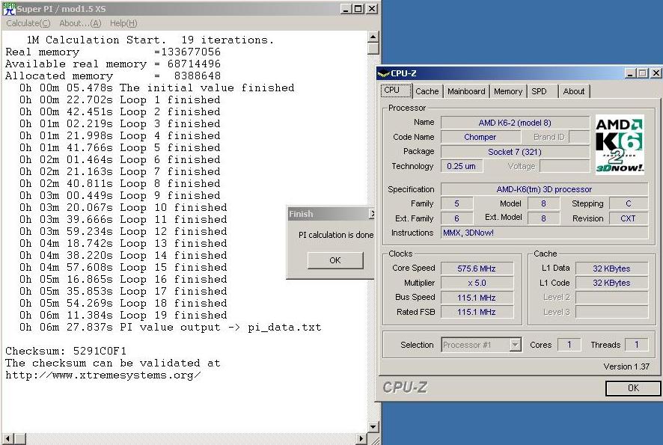Click the Instructions field MMX, 3DNow!

pyautogui.click(x=544, y=233)
